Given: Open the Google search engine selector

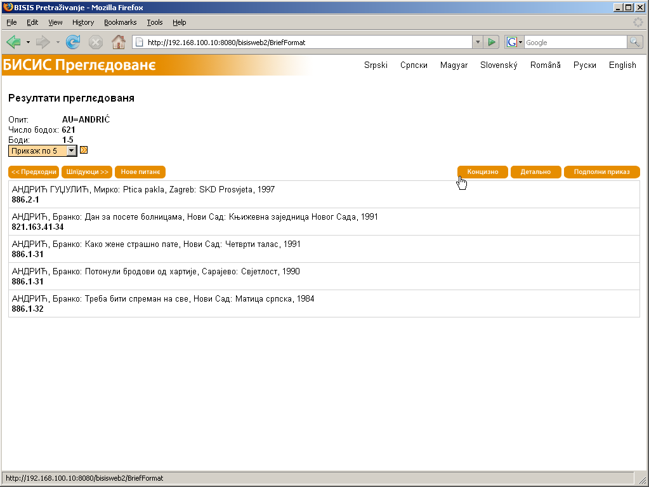Looking at the screenshot, I should click(515, 42).
